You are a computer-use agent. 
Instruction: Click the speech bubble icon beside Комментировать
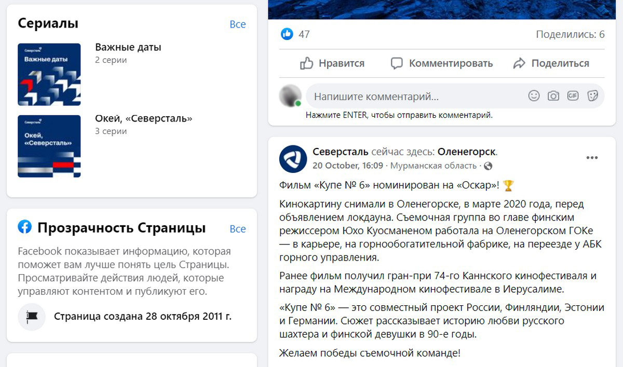point(397,63)
